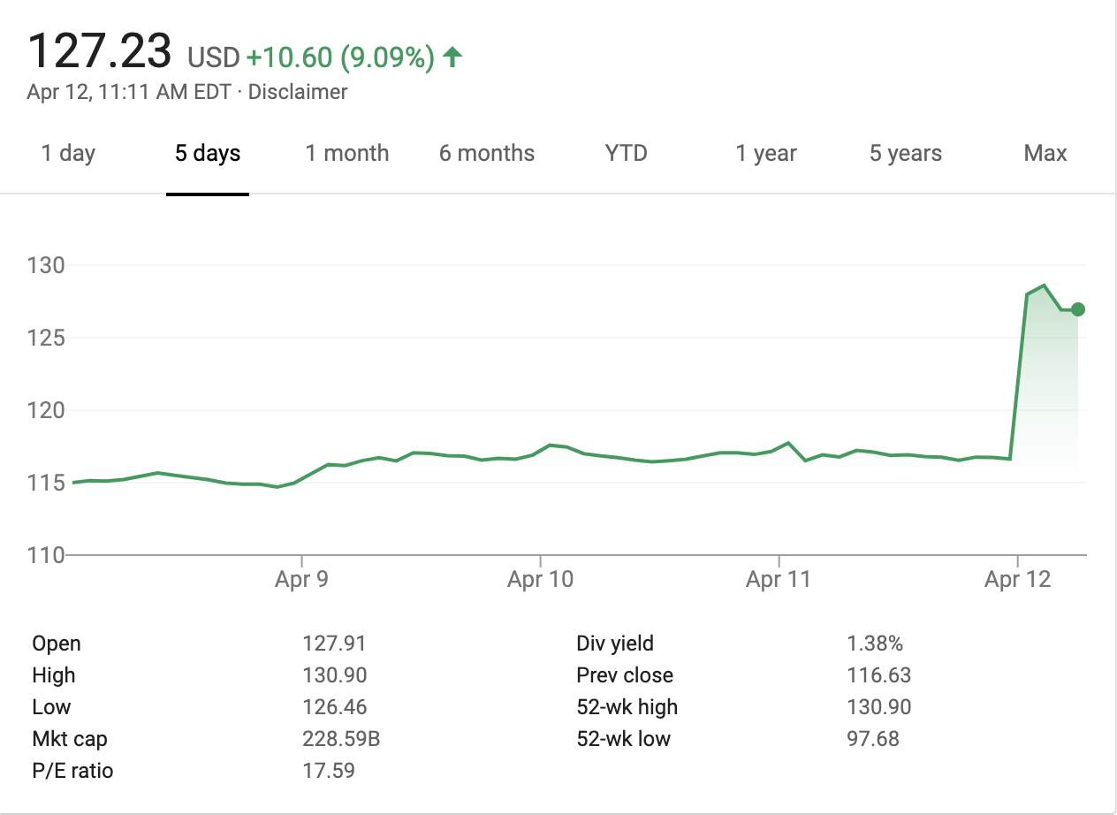Switch to the 6 months view
This screenshot has width=1117, height=815.
coord(487,154)
